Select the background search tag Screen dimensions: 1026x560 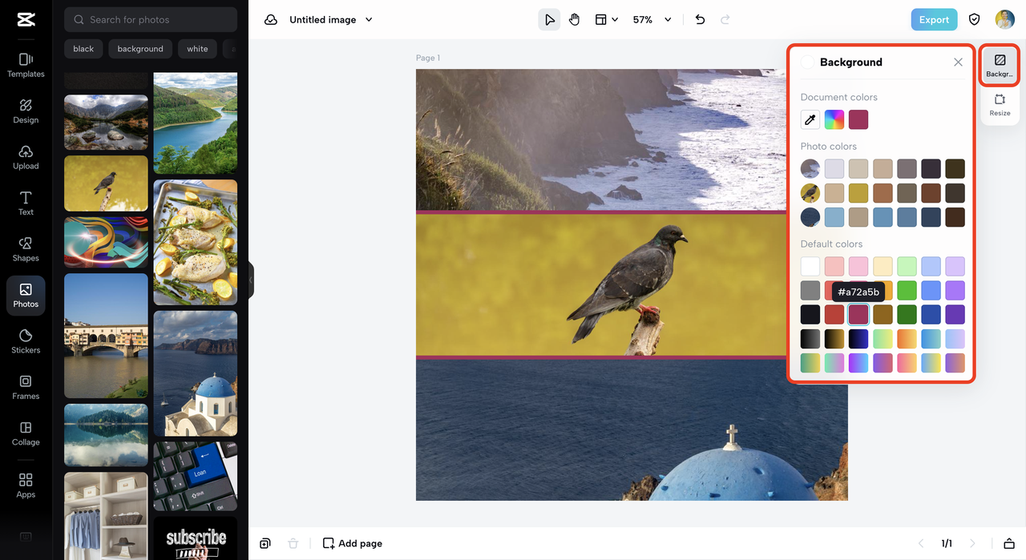click(x=140, y=49)
